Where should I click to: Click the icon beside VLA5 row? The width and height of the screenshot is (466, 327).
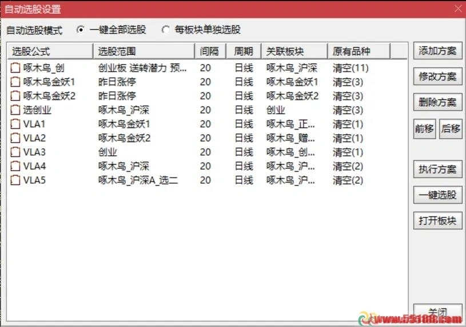point(15,180)
